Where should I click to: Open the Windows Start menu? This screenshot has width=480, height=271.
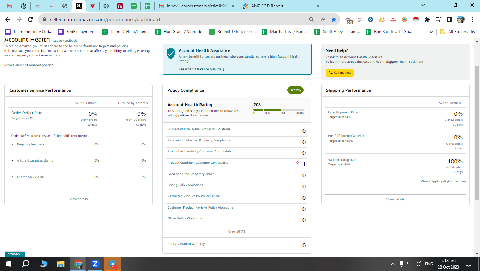click(8, 264)
